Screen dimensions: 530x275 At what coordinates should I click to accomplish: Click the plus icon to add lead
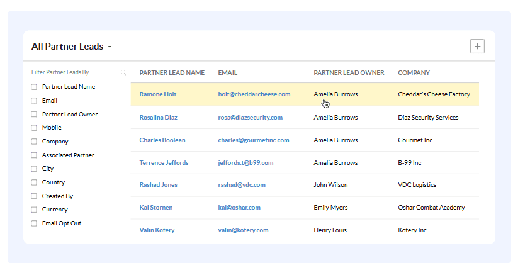(477, 46)
